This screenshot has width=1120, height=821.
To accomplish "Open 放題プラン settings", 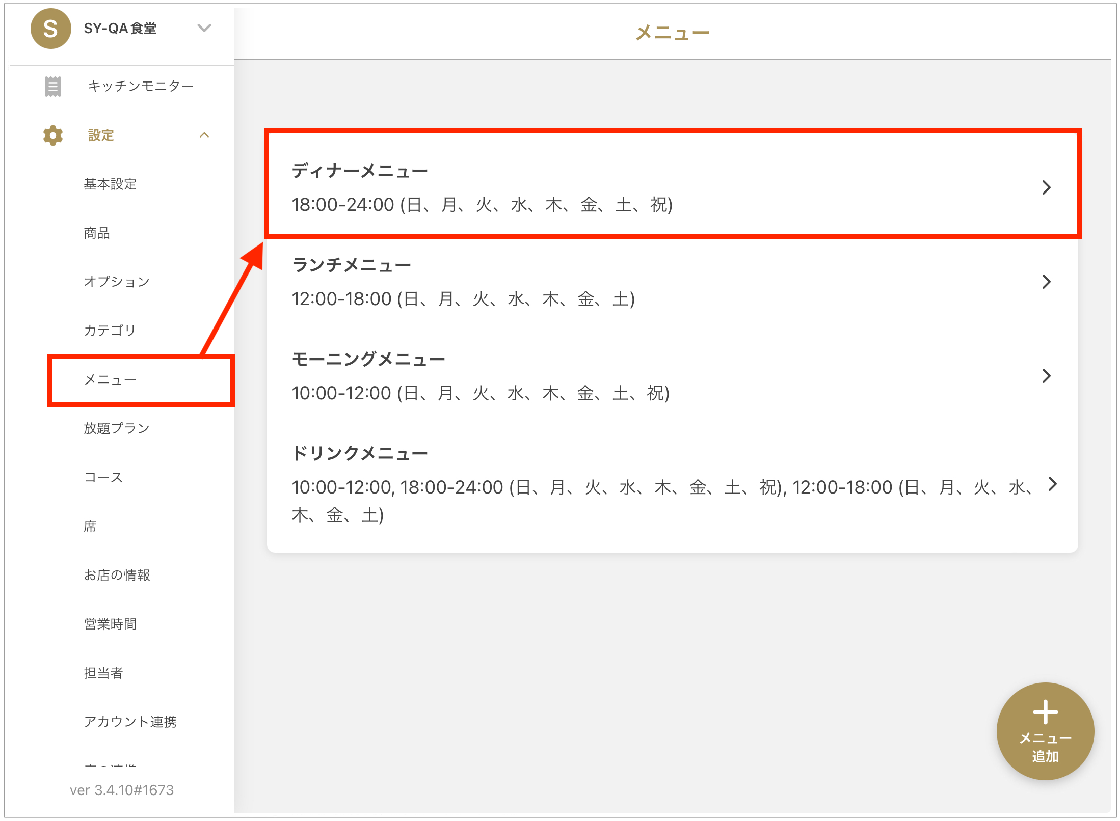I will coord(117,428).
